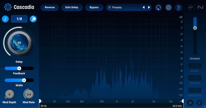Click the 20.0 kHz high cutoff value
The height and width of the screenshot is (108, 206).
pyautogui.click(x=177, y=106)
